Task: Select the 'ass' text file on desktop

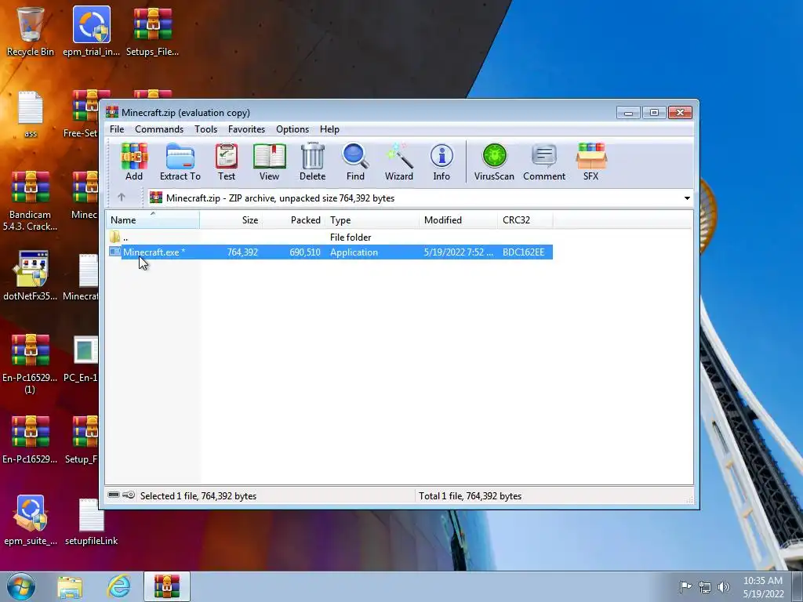Action: click(x=31, y=114)
